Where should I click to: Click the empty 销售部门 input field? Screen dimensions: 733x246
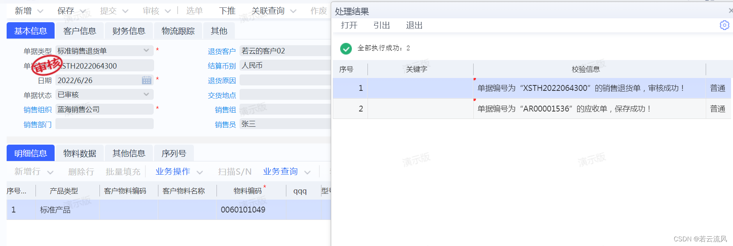105,124
